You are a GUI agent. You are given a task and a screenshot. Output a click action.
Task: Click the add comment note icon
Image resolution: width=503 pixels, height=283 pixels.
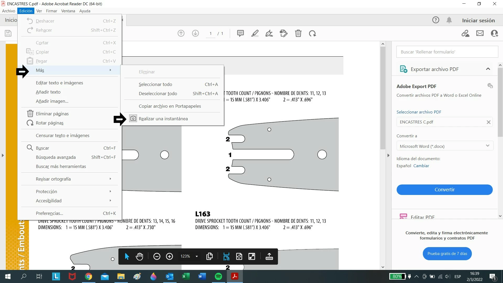click(240, 33)
